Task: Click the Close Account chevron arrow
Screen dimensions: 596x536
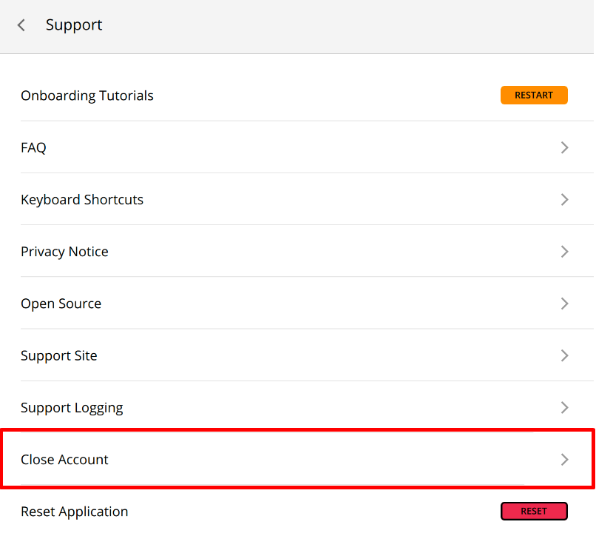Action: [564, 460]
